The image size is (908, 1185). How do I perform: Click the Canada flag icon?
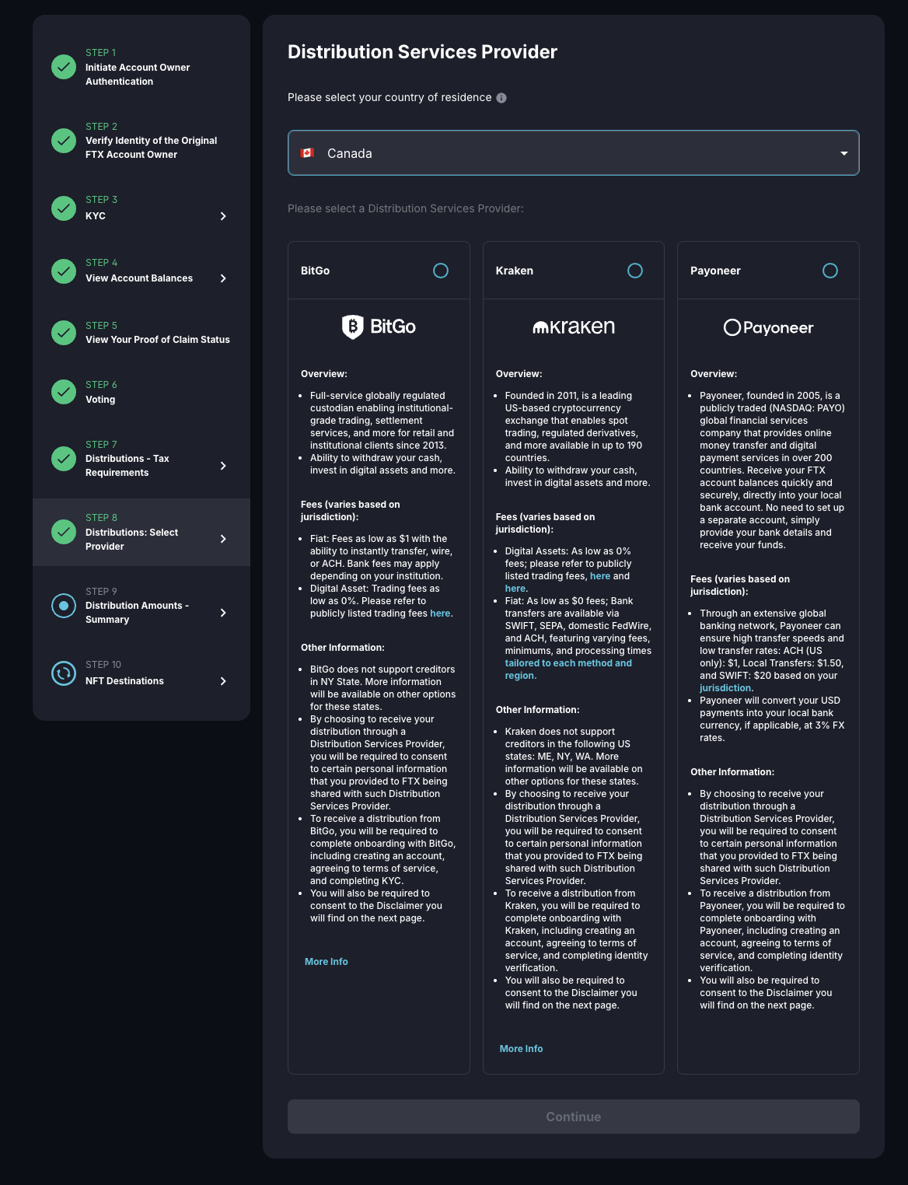pos(308,153)
